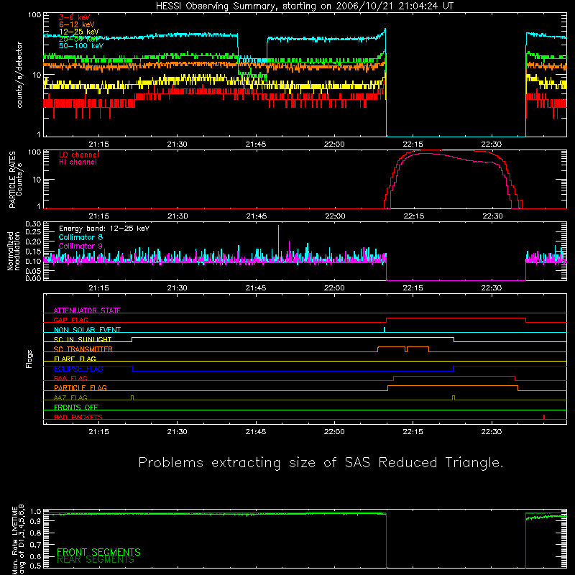Click the 22:15 tick label under Flags panel
This screenshot has height=575, width=575.
(413, 432)
